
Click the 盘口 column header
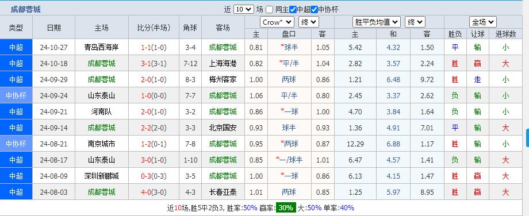click(289, 34)
